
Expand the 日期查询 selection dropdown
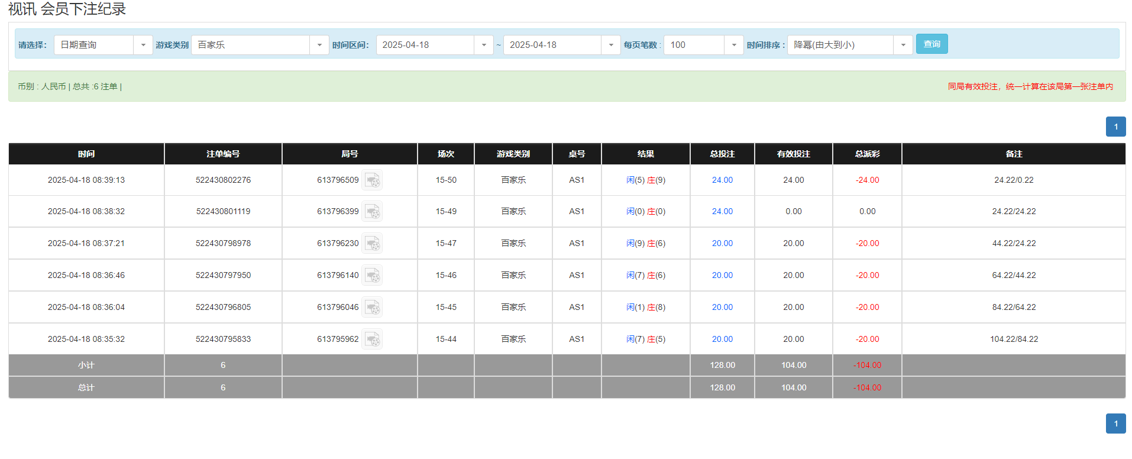(x=143, y=45)
